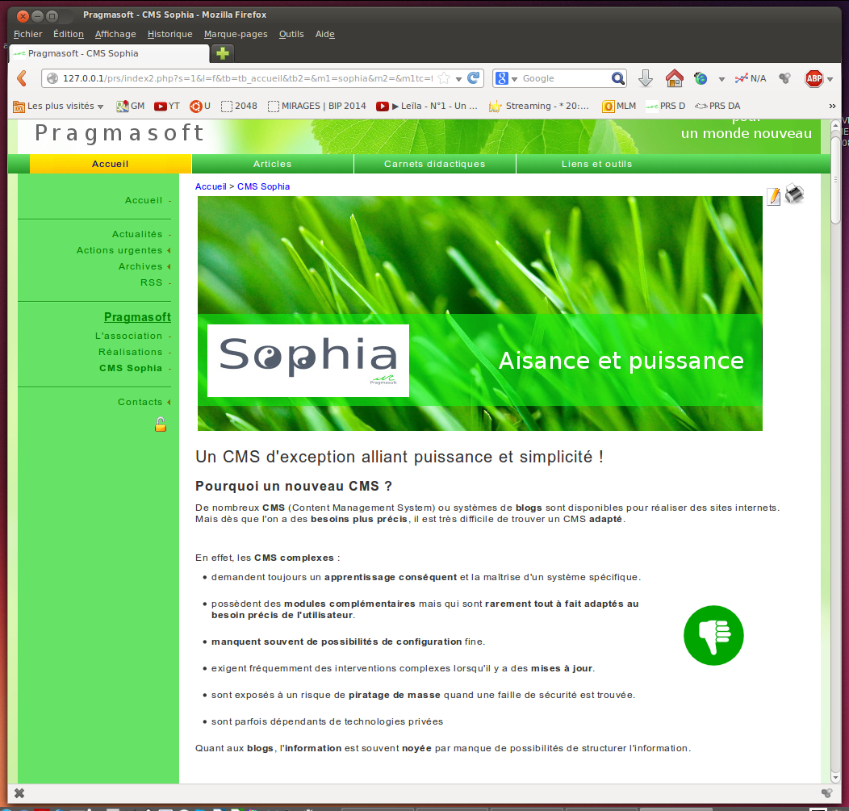Open the PRS DA bookmark

point(717,106)
